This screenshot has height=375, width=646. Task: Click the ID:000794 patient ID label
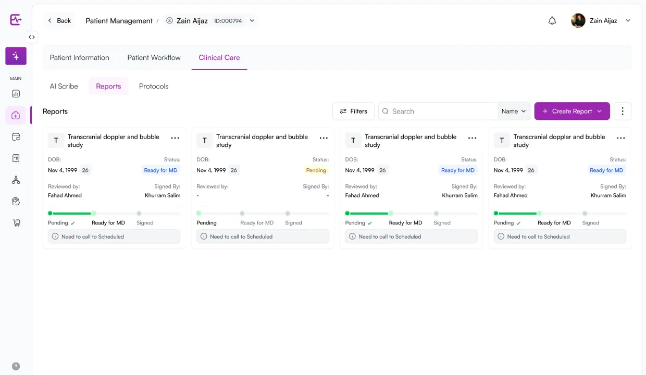228,21
